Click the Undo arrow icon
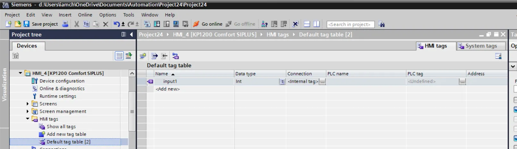The image size is (517, 149). (x=116, y=24)
